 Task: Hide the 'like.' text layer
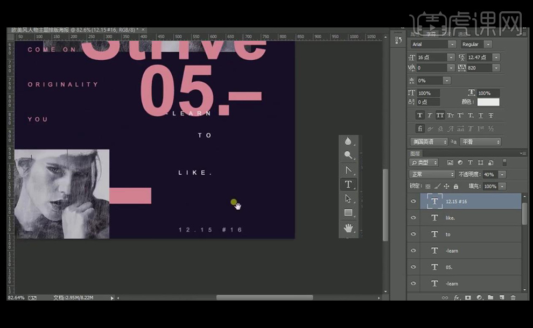click(x=413, y=218)
